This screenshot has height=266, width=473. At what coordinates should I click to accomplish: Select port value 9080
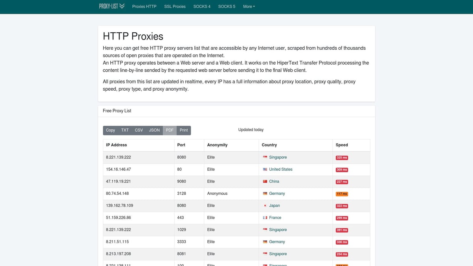point(182,181)
